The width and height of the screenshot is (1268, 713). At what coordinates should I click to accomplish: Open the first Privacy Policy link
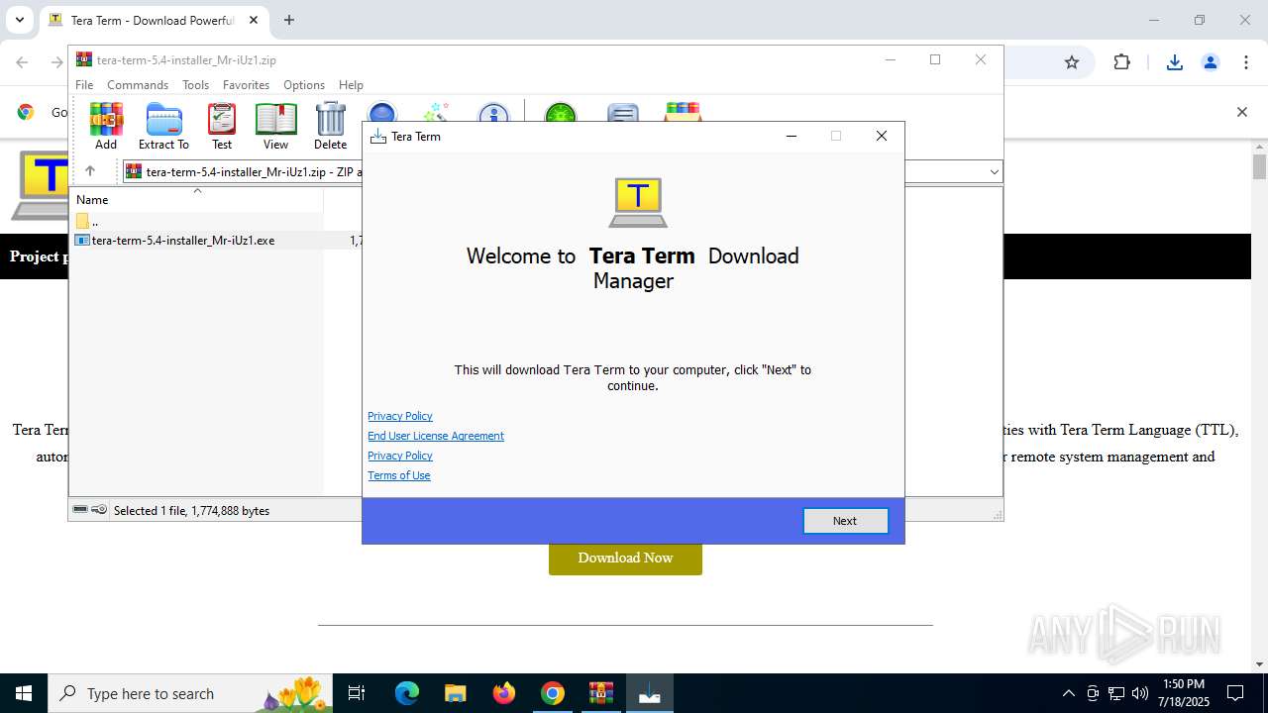(400, 416)
